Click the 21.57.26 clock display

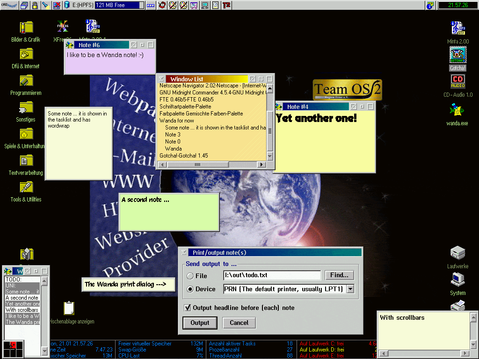click(457, 5)
